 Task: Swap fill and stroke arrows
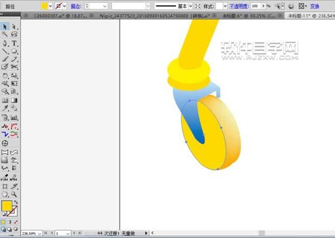click(x=16, y=202)
